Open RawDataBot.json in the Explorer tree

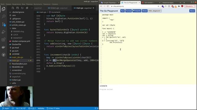[19, 64]
